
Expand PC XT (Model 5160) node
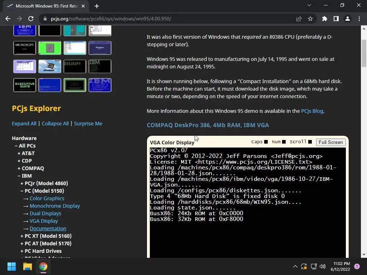[46, 236]
